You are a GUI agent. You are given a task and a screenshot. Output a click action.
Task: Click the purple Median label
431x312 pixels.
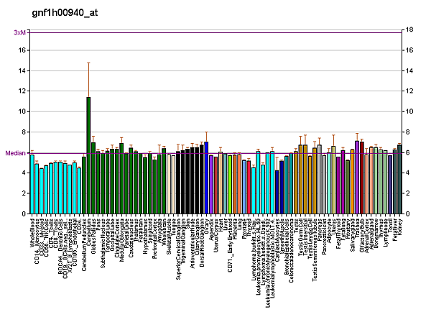(x=15, y=153)
